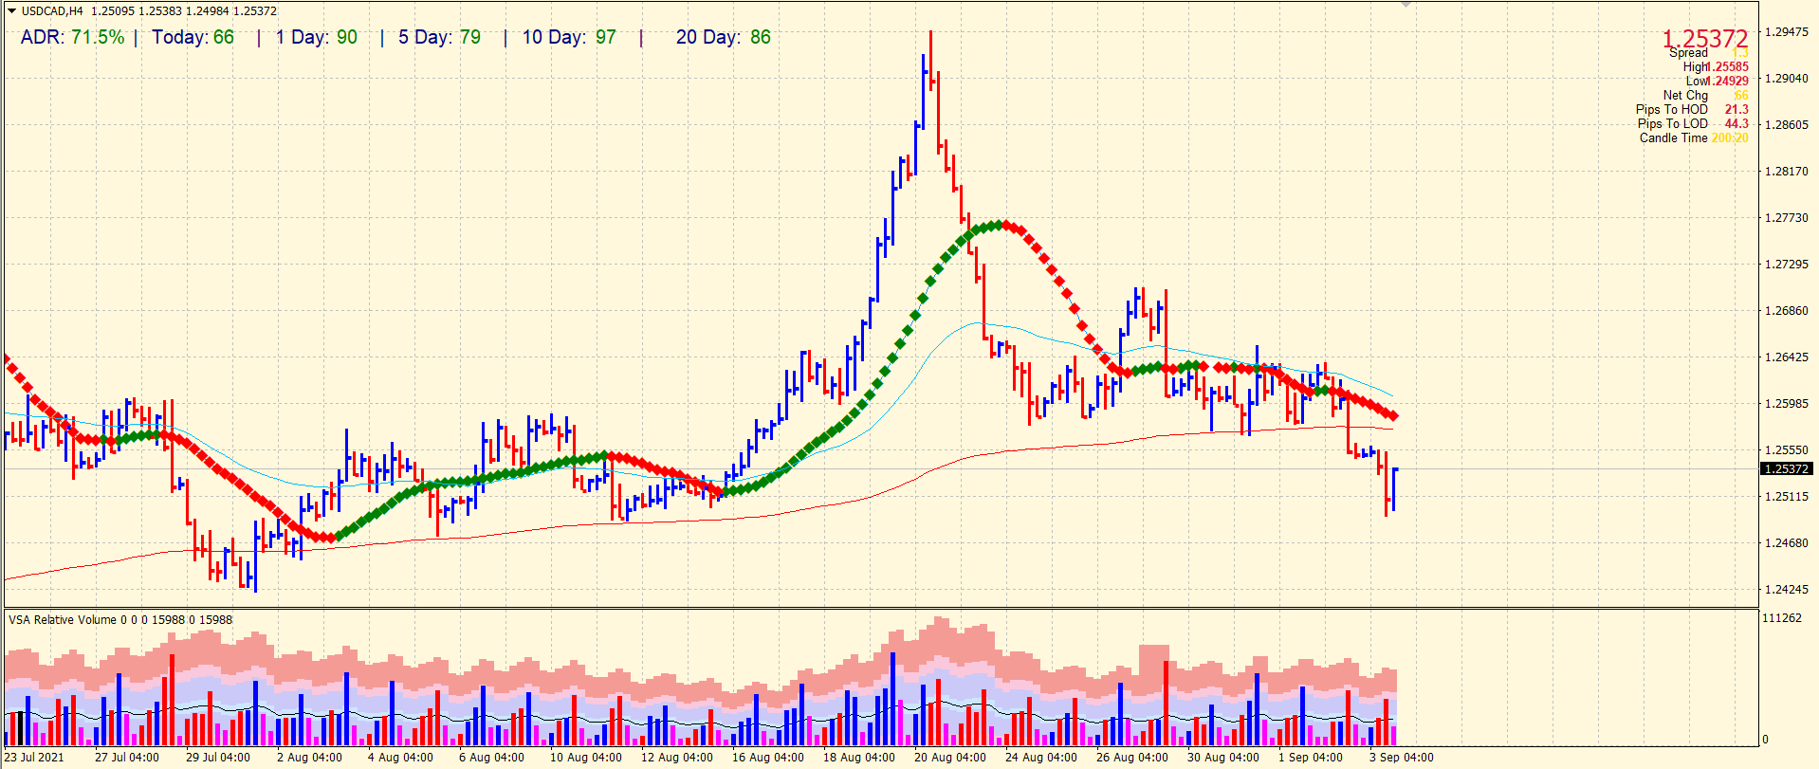The image size is (1819, 769).
Task: Click the 16 Aug 04:00 time label
Action: (768, 758)
